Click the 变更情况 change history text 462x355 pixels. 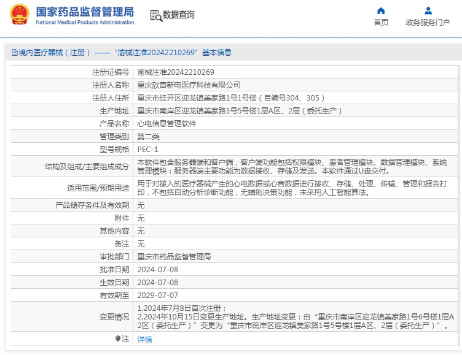(x=296, y=317)
